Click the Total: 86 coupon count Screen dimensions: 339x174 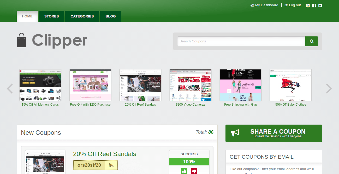[205, 132]
